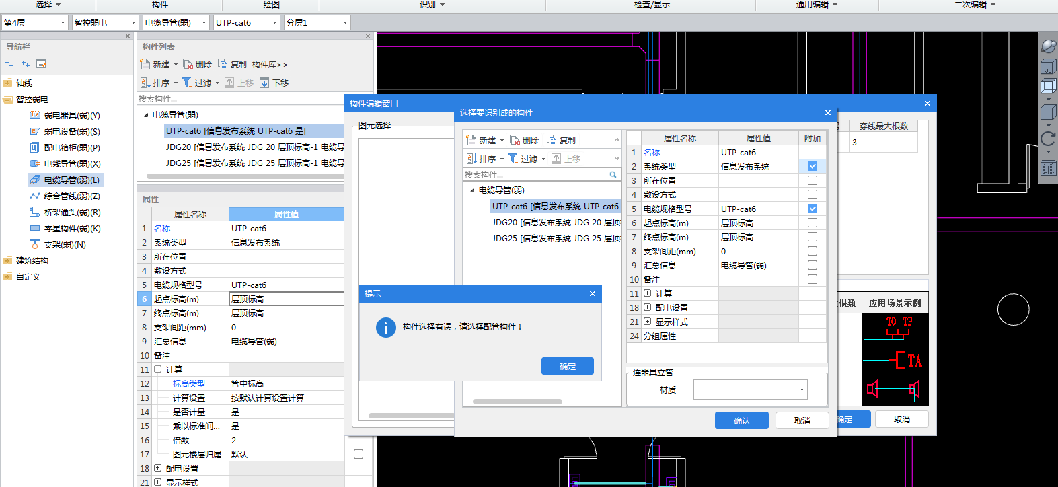Check the 所在位置 附加 checkbox
The image size is (1058, 487).
pos(813,180)
